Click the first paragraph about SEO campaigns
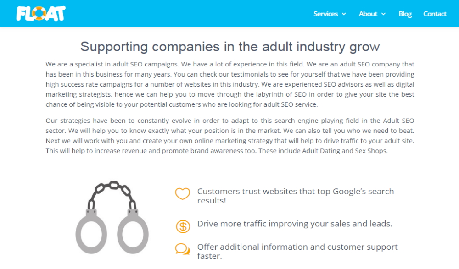The height and width of the screenshot is (269, 459). coord(230,84)
